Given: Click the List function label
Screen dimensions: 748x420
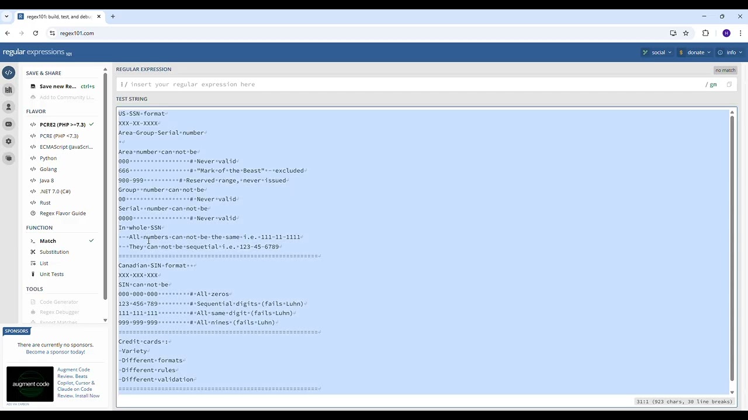Looking at the screenshot, I should point(44,263).
